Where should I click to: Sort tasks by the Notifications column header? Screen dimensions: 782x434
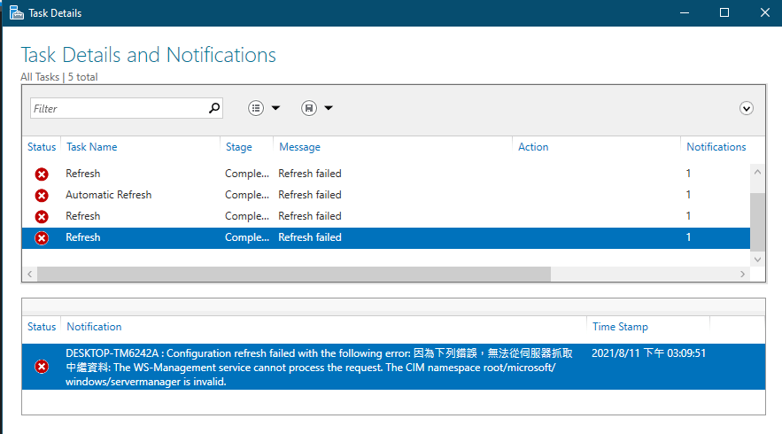(x=716, y=147)
